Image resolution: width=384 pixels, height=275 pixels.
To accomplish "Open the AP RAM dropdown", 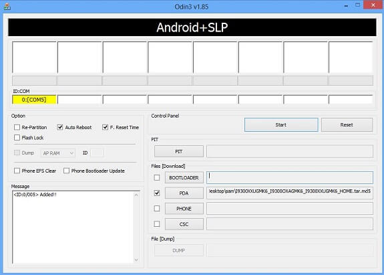I will 58,153.
